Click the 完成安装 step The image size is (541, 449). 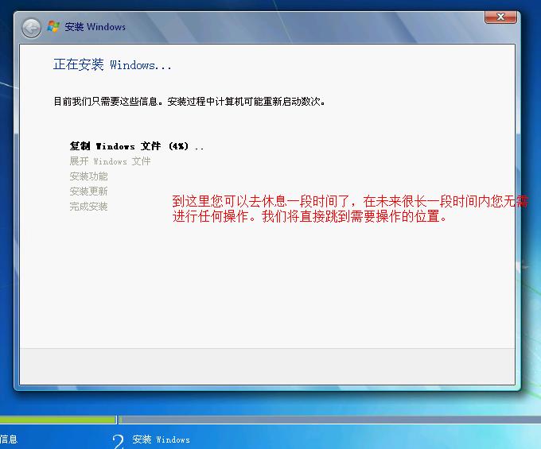tap(88, 207)
